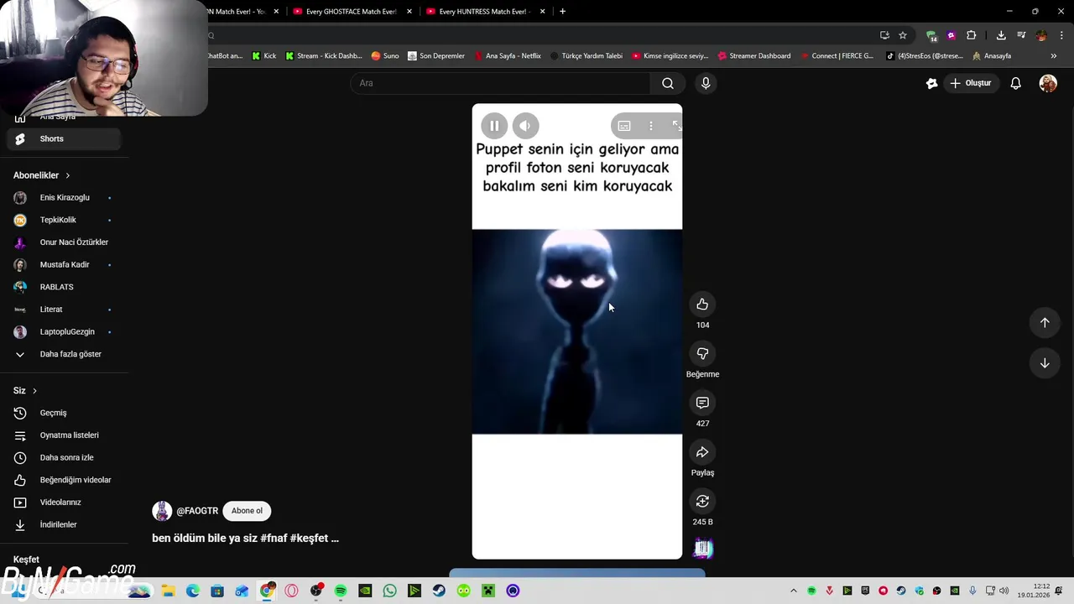The width and height of the screenshot is (1074, 604).
Task: Toggle captions on the Shorts player
Action: click(624, 126)
